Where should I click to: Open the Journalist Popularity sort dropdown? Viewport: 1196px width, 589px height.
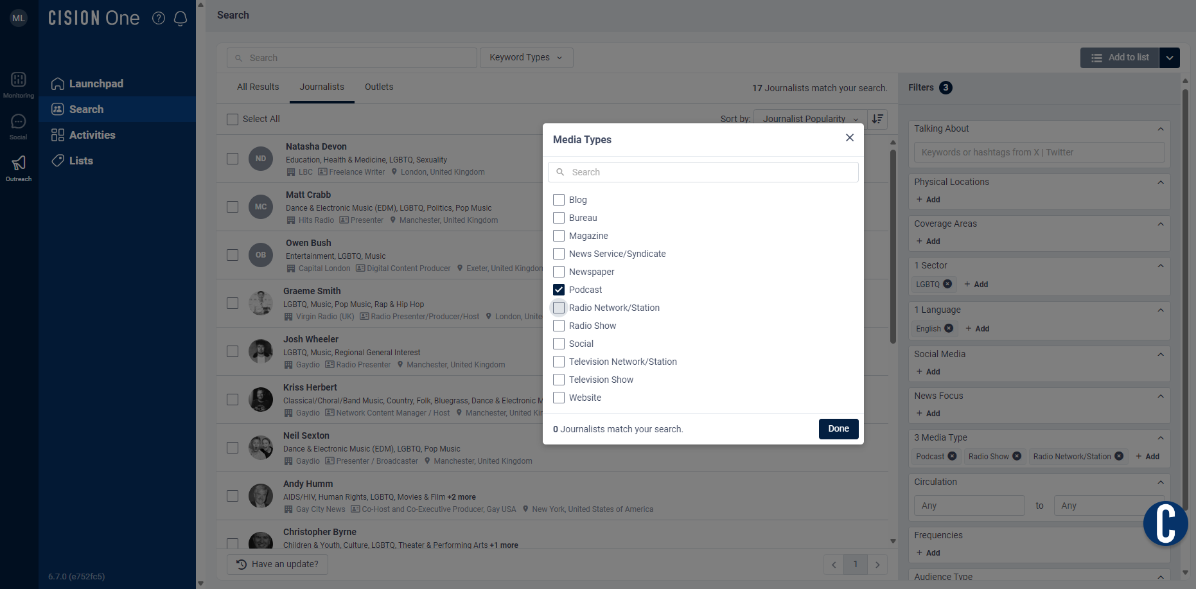coord(809,119)
